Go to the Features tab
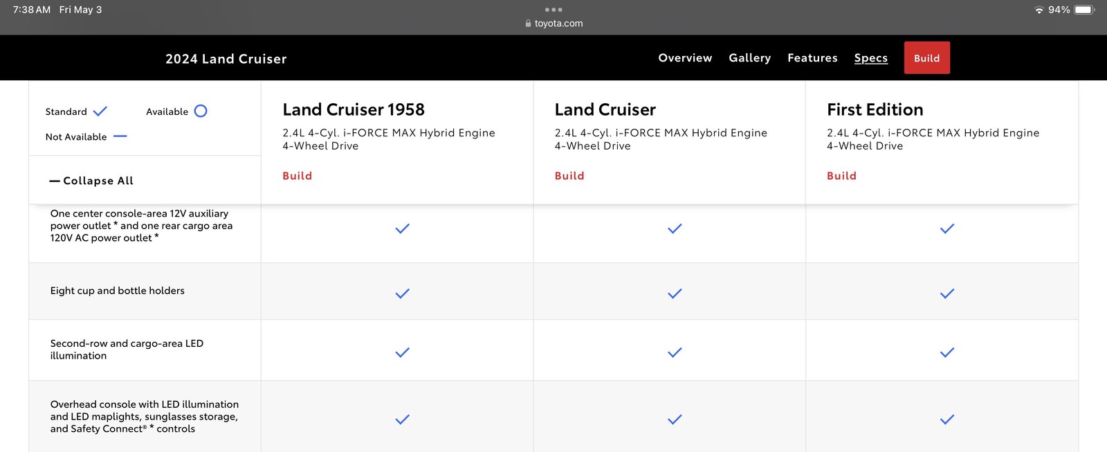Screen dimensions: 1107x452 coord(812,58)
